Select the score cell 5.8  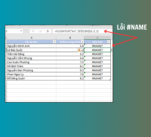coord(70,46)
